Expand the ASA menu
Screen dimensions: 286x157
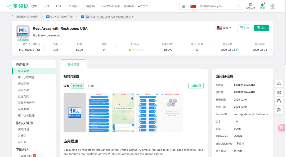60,6
